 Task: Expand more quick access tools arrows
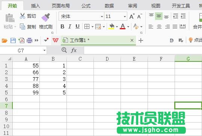[36, 40]
